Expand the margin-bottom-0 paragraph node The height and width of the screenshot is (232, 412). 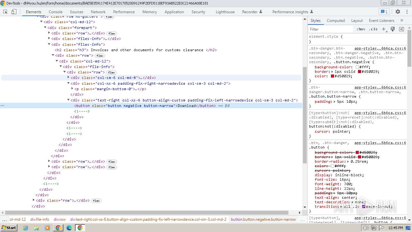[x=72, y=89]
